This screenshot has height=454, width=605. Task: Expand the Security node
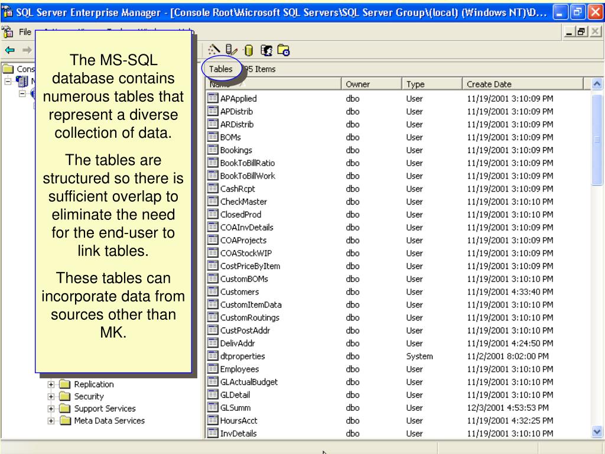(x=51, y=397)
